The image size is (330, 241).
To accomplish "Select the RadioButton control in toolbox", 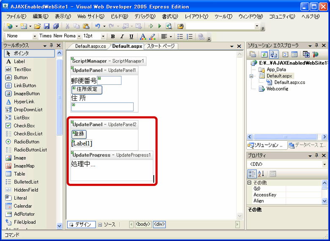I will 29,142.
